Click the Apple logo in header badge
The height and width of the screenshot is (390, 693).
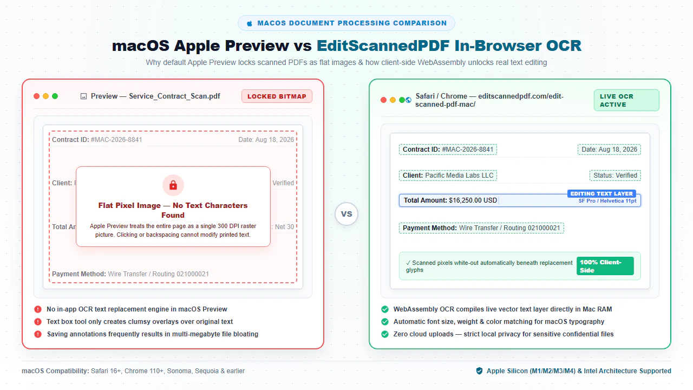[x=250, y=23]
